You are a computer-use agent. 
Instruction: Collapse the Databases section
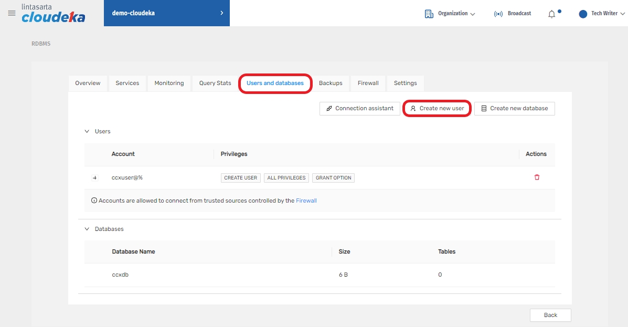(87, 229)
